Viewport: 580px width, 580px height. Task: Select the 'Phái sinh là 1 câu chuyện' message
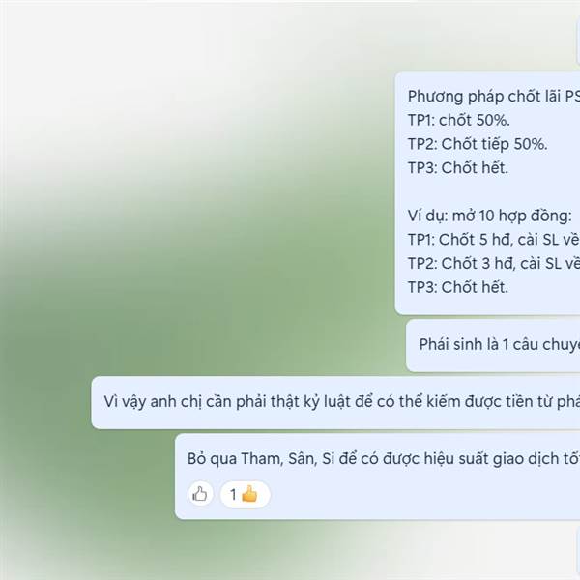coord(493,345)
